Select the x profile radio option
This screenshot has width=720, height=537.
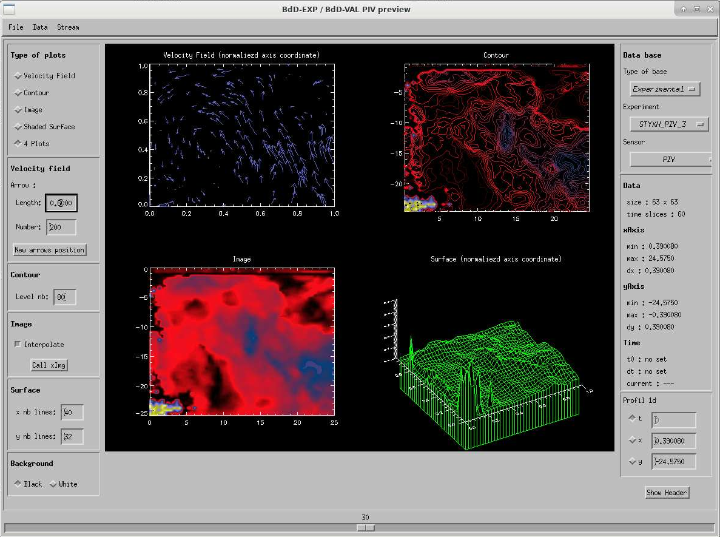pyautogui.click(x=633, y=441)
